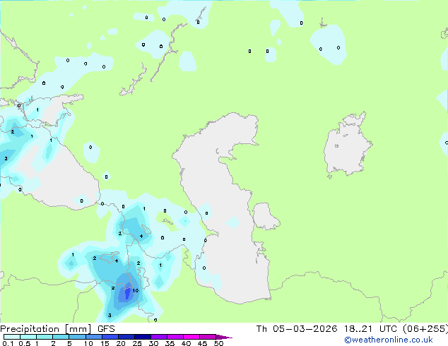Click the 0.1–0.5 mm palest legend swatch
This screenshot has height=346, width=448.
click(12, 337)
